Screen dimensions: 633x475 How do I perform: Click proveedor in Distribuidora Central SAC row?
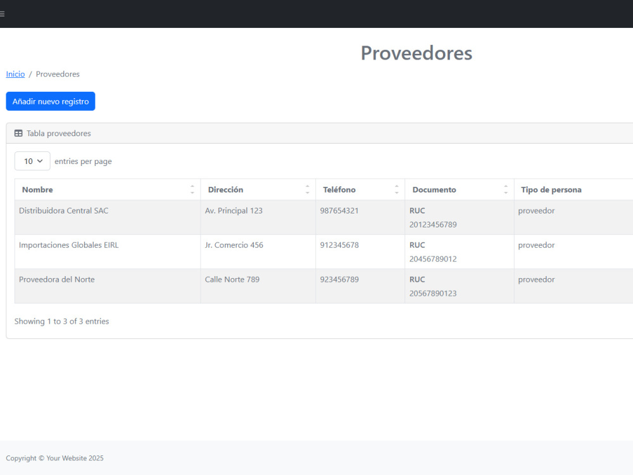point(536,210)
